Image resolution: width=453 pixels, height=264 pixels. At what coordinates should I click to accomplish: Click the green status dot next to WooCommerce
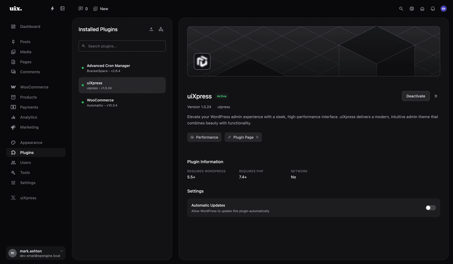(83, 102)
